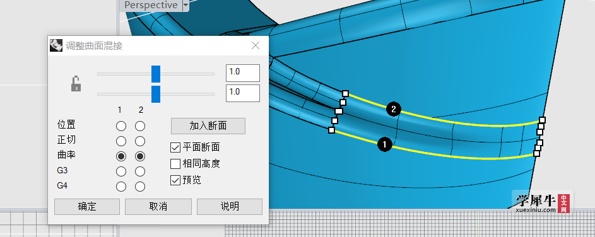595x237 pixels.
Task: Uncheck the 平面断面 checkbox
Action: point(175,147)
